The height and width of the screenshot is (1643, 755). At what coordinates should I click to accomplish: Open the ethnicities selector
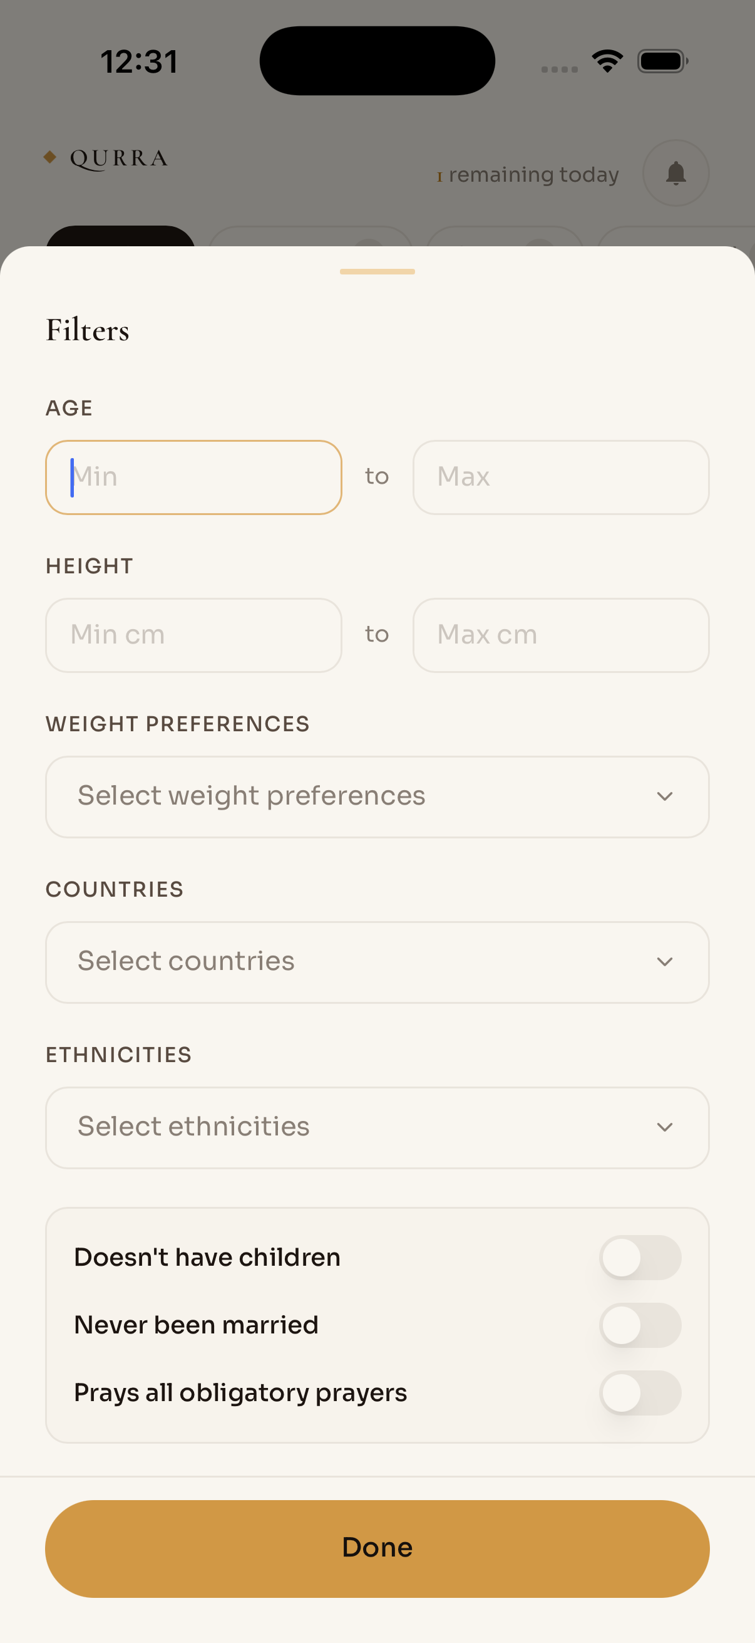pos(377,1127)
